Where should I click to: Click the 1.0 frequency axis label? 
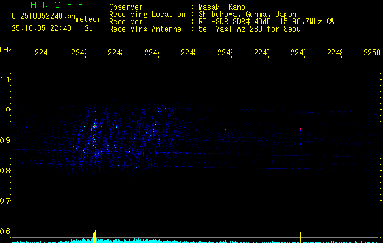click(5, 110)
